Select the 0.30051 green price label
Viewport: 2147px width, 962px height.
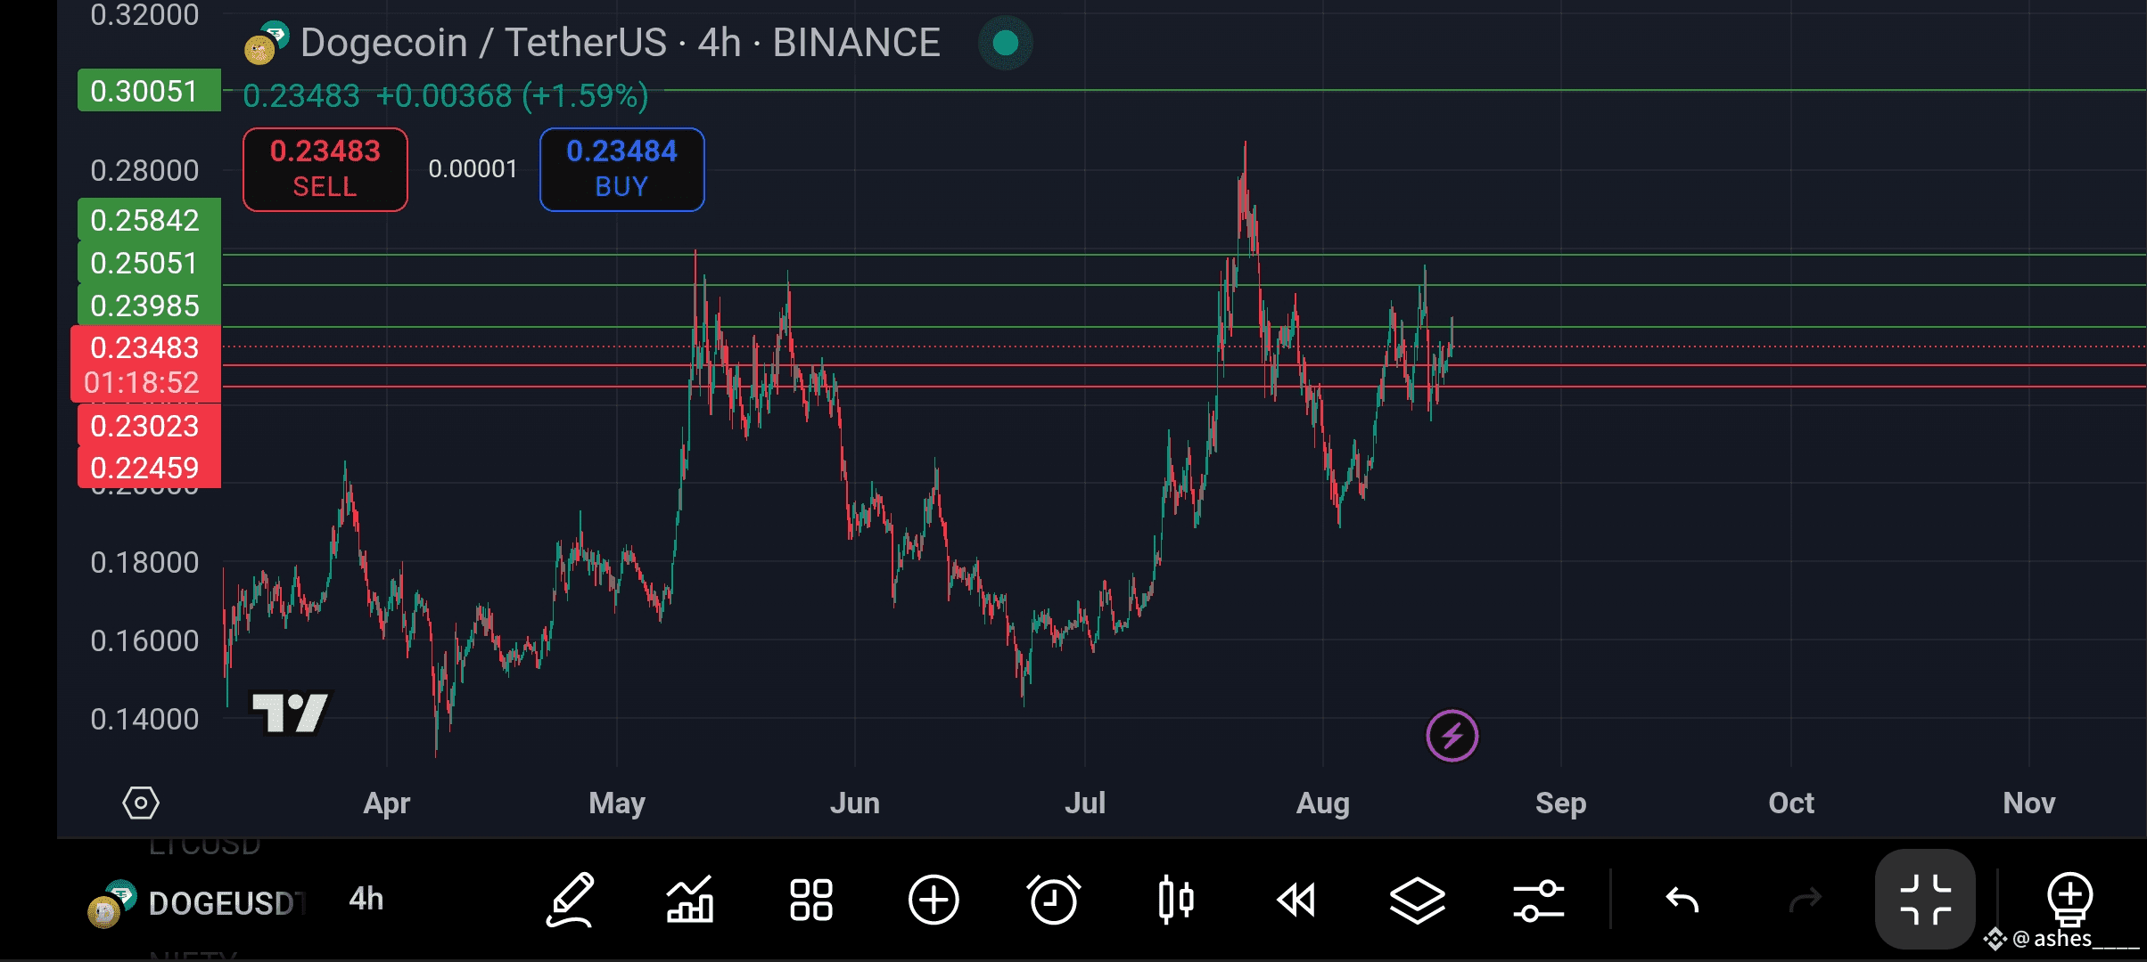pos(149,90)
